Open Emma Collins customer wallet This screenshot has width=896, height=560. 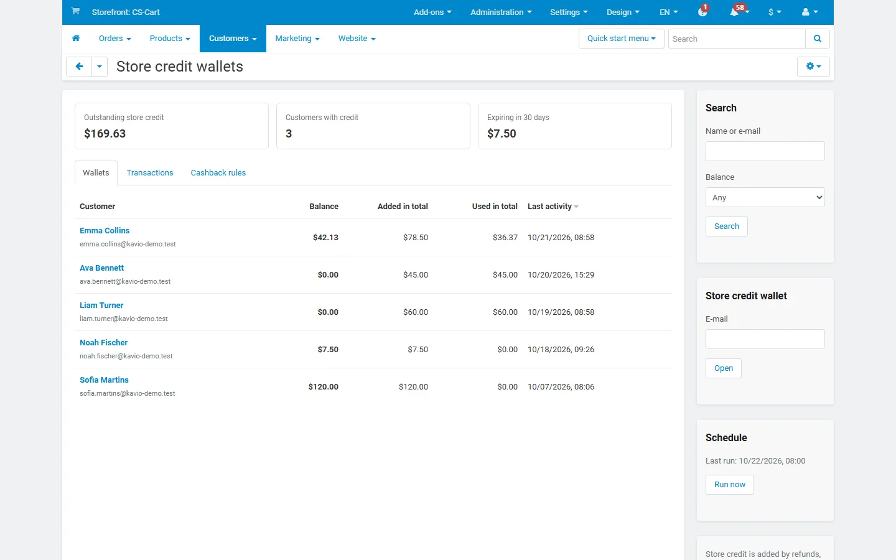point(105,230)
